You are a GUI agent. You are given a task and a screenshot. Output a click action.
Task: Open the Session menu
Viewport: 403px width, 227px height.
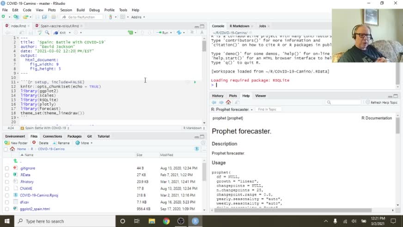66,10
